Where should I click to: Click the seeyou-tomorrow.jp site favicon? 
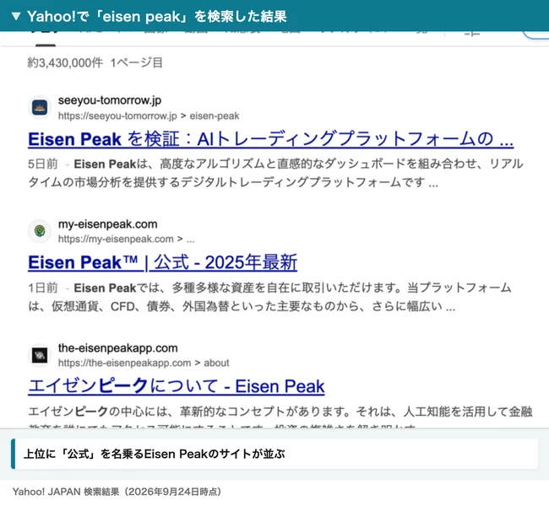click(40, 107)
